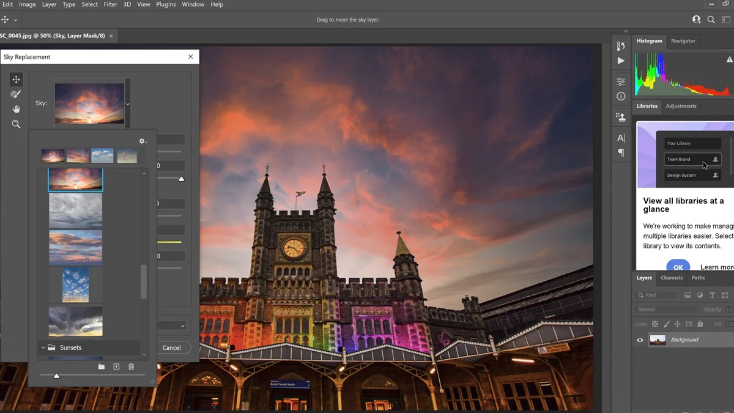This screenshot has width=734, height=413.
Task: Click the blue OK button in Libraries
Action: coord(678,267)
